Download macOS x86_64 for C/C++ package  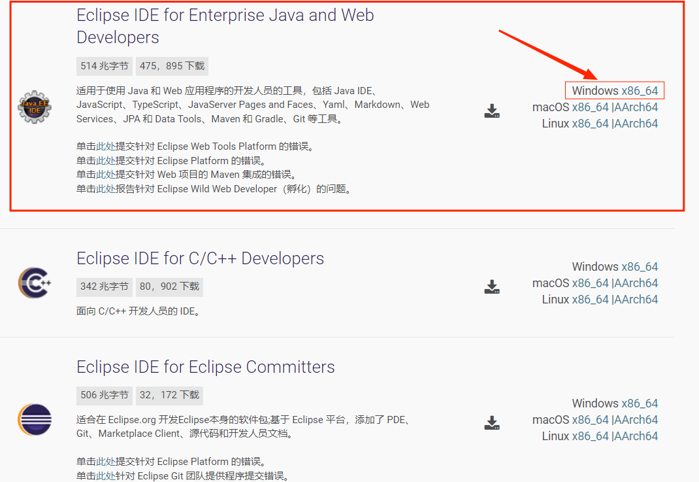tap(590, 283)
